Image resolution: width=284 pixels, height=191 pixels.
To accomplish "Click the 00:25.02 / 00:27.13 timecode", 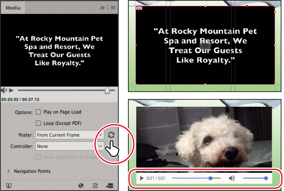I will coord(20,99).
